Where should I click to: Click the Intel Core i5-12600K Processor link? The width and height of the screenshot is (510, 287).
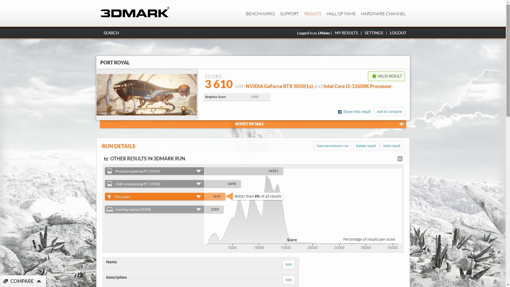357,86
